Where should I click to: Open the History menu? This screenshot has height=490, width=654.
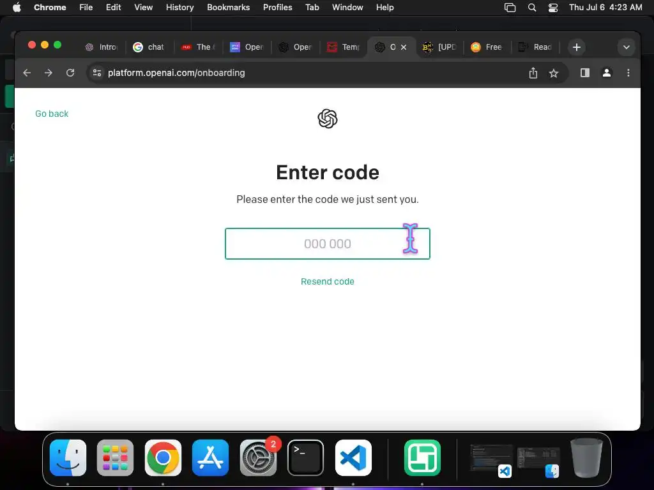[x=179, y=7]
